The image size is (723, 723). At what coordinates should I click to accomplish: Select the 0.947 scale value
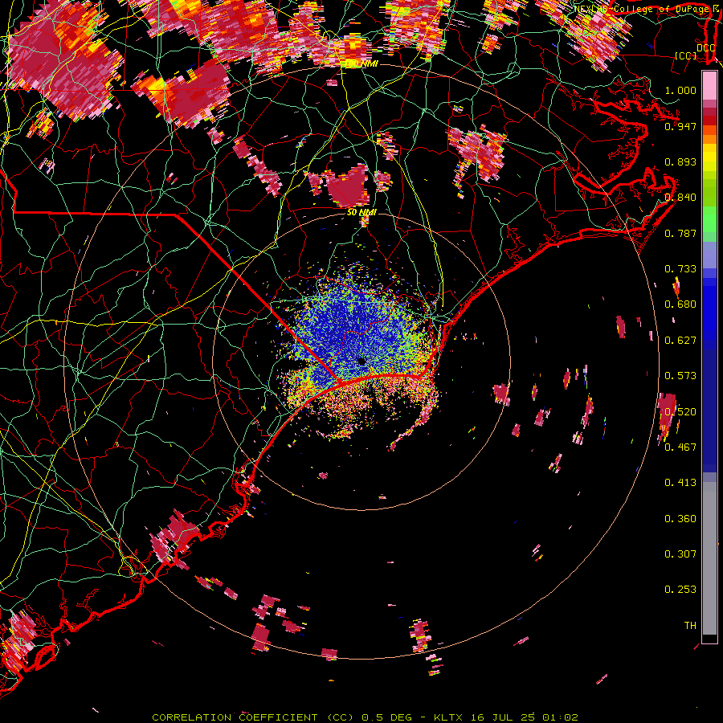[680, 126]
